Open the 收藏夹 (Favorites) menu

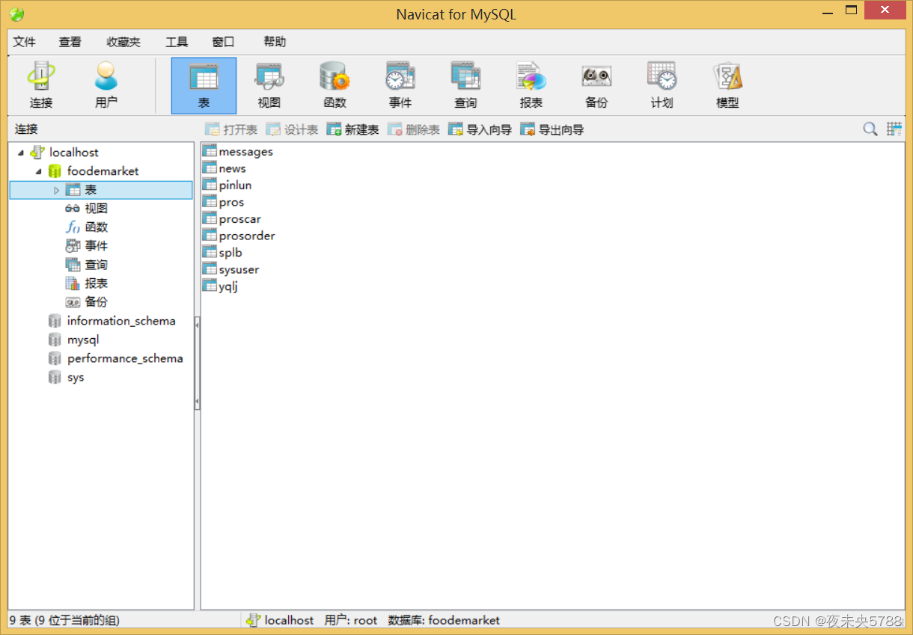(x=123, y=42)
